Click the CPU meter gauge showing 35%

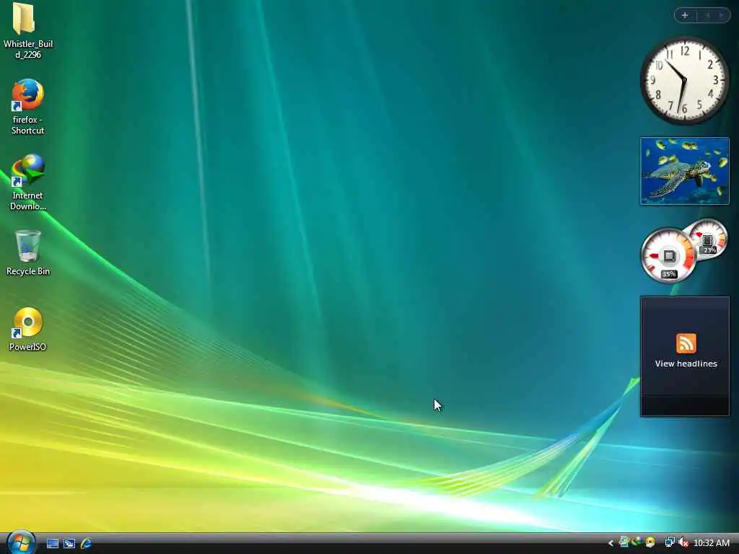tap(668, 257)
